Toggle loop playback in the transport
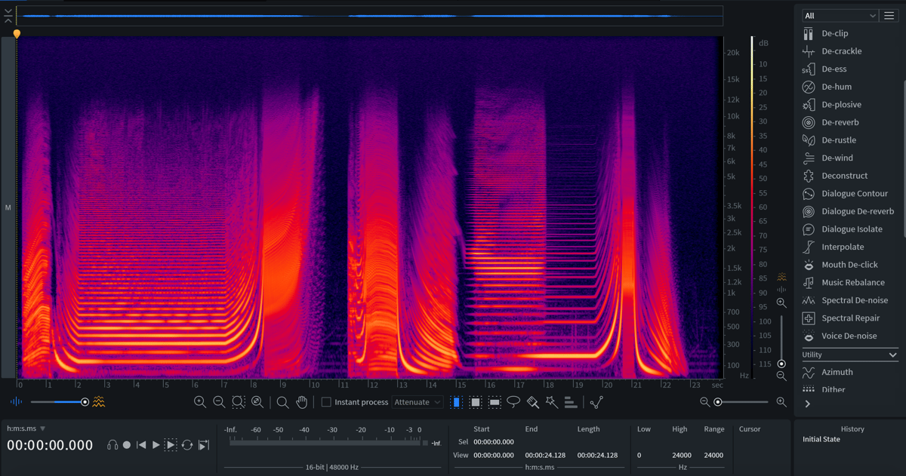The image size is (906, 476). tap(186, 445)
